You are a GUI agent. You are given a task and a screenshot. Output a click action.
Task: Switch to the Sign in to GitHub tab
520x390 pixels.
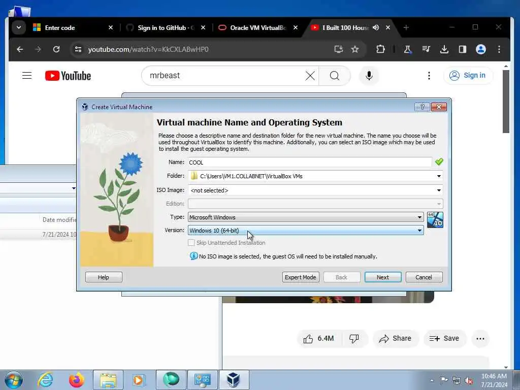[166, 28]
